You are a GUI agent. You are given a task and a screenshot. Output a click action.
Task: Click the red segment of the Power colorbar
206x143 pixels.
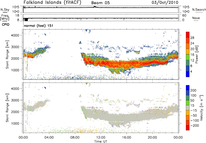(188, 35)
